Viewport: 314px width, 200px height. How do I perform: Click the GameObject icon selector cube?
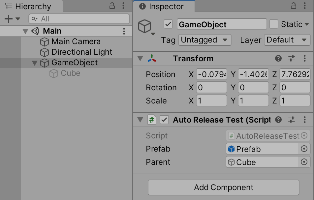145,26
